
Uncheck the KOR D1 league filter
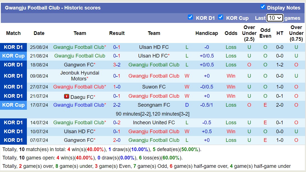point(190,17)
